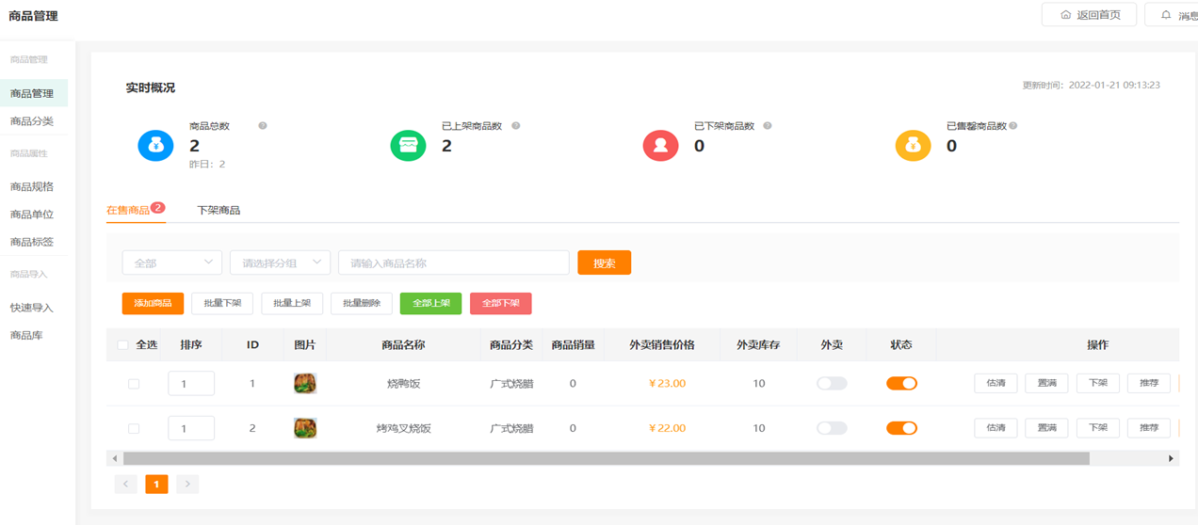Turn off the 状态 switch for 烤鸡叉烧饭
This screenshot has width=1198, height=525.
[x=901, y=428]
